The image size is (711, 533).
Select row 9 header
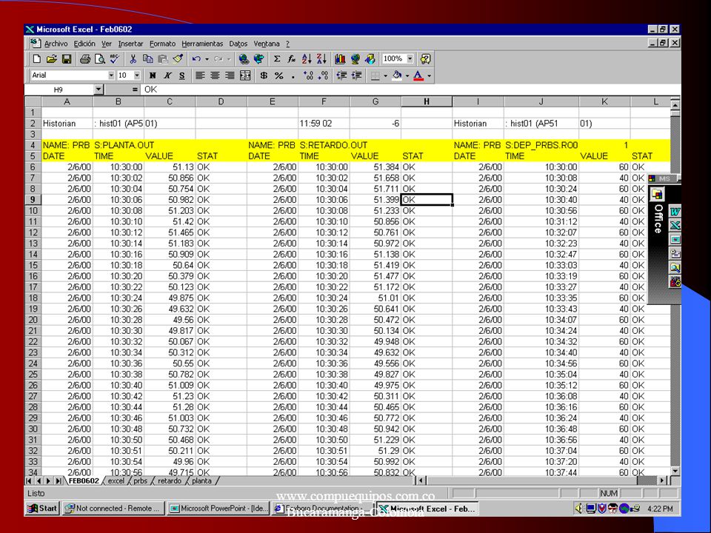click(x=33, y=200)
